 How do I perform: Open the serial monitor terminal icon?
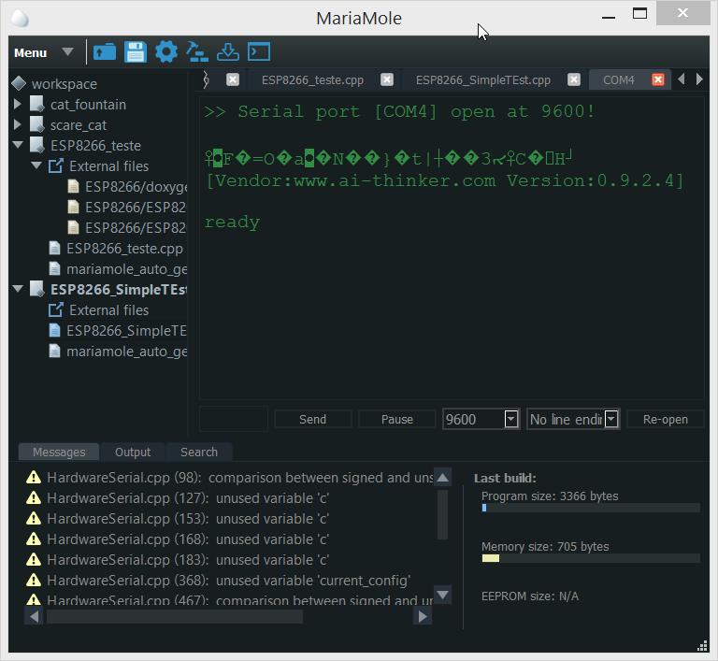coord(259,52)
